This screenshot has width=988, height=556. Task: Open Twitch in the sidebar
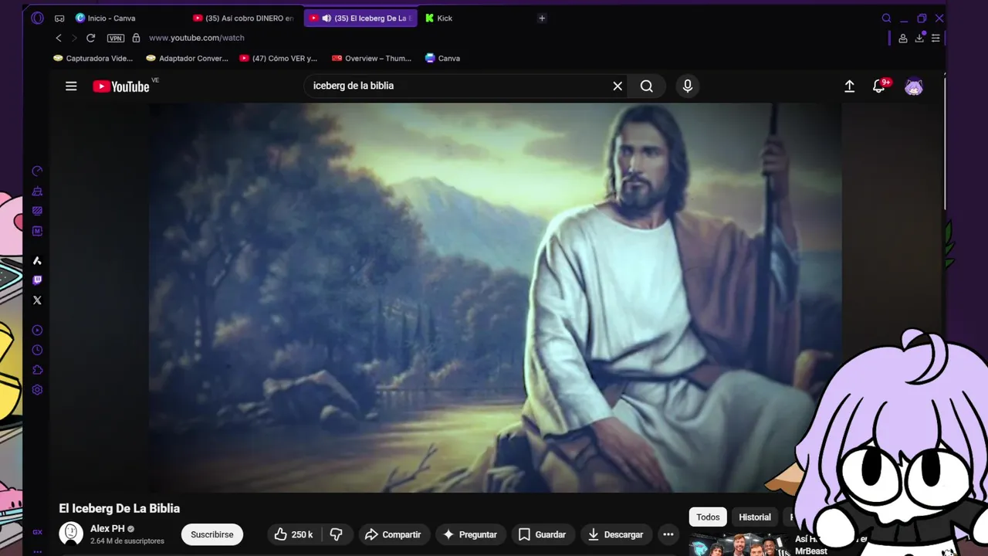(x=37, y=280)
